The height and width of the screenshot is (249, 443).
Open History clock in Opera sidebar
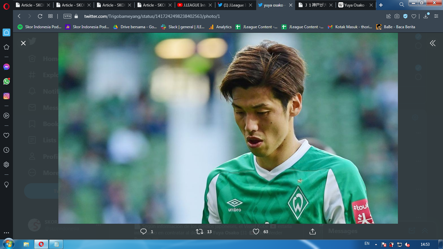6,150
